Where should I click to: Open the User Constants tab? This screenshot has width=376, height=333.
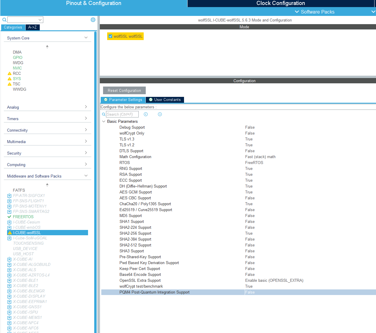click(165, 100)
